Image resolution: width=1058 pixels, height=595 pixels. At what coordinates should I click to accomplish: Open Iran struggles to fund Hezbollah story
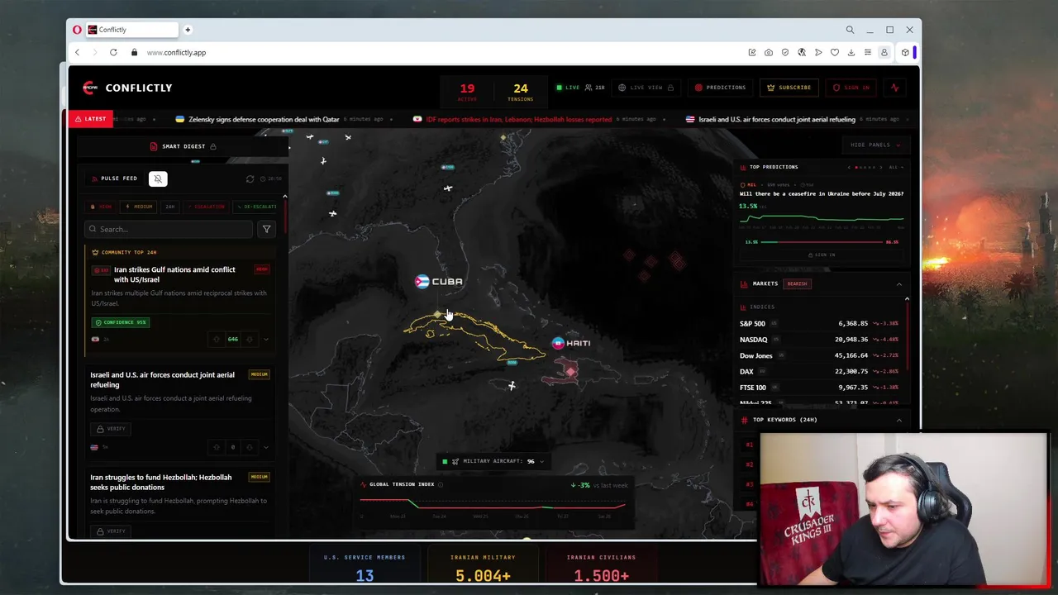pyautogui.click(x=161, y=482)
